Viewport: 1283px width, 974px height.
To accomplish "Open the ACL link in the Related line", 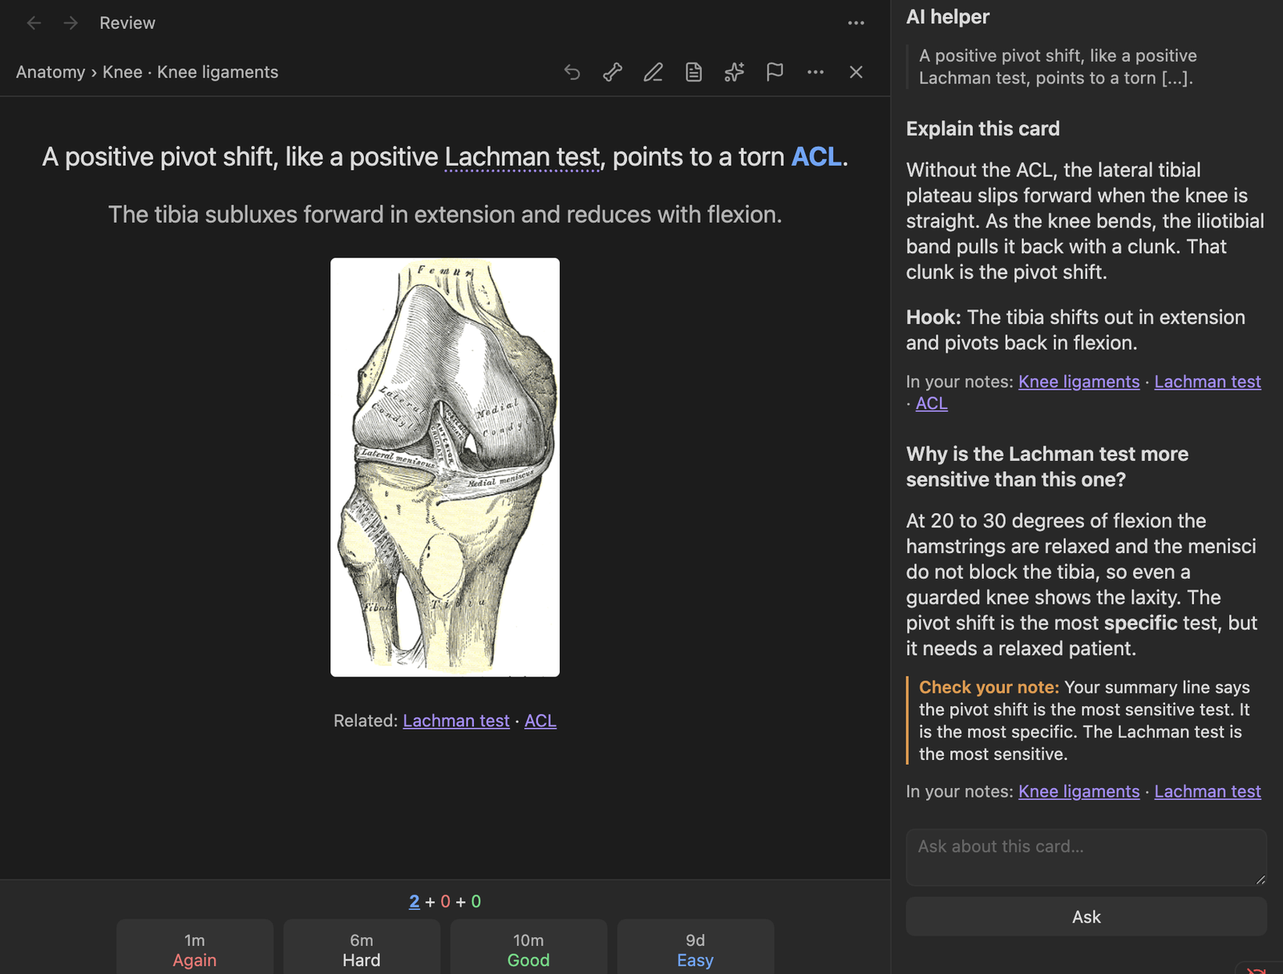I will pos(540,721).
